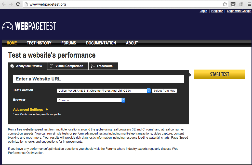Click the WebPageTest speedometer logo
This screenshot has height=165, width=252.
[8, 26]
